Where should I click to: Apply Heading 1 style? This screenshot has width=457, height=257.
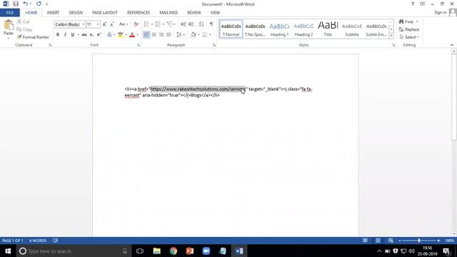point(279,29)
